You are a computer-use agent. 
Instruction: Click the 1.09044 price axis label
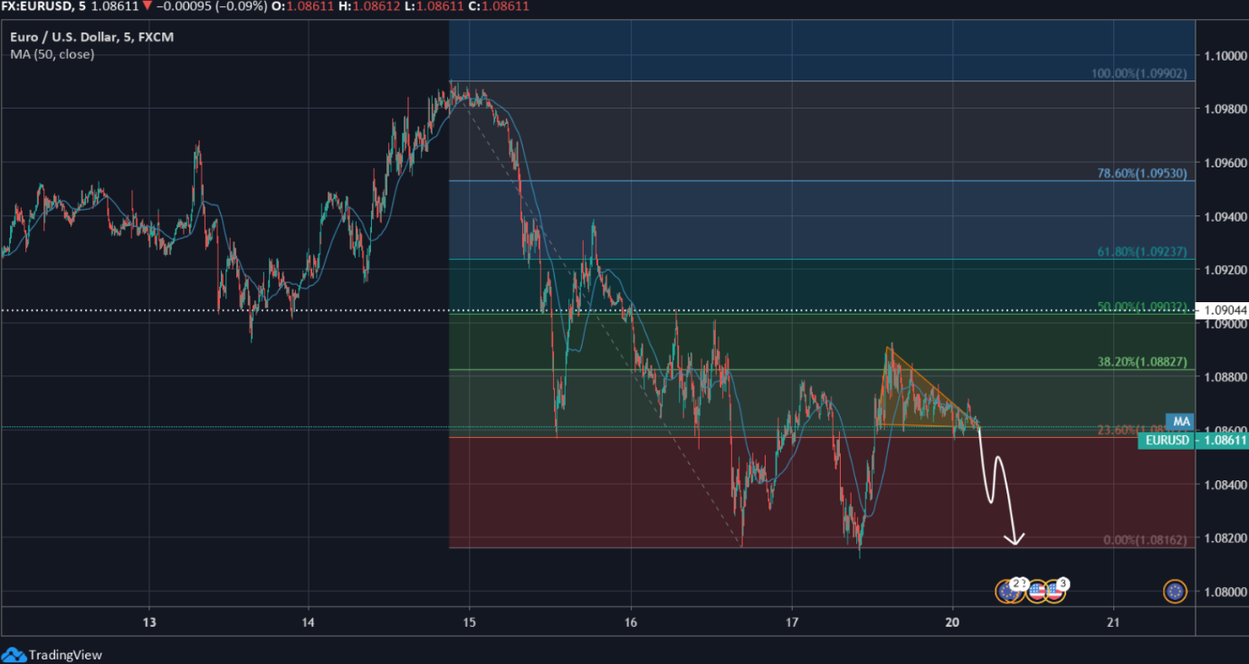click(x=1222, y=310)
